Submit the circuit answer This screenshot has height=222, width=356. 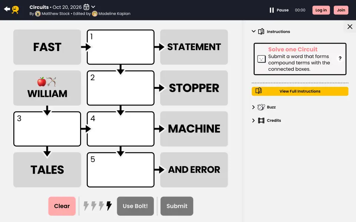[x=177, y=206]
